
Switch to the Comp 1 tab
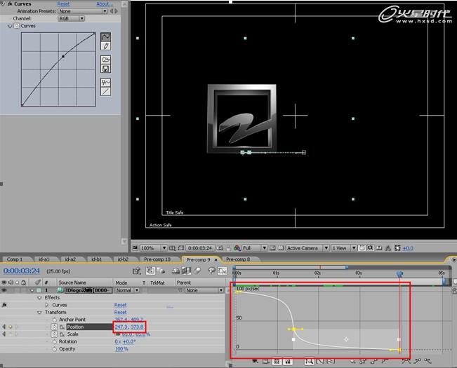[15, 259]
